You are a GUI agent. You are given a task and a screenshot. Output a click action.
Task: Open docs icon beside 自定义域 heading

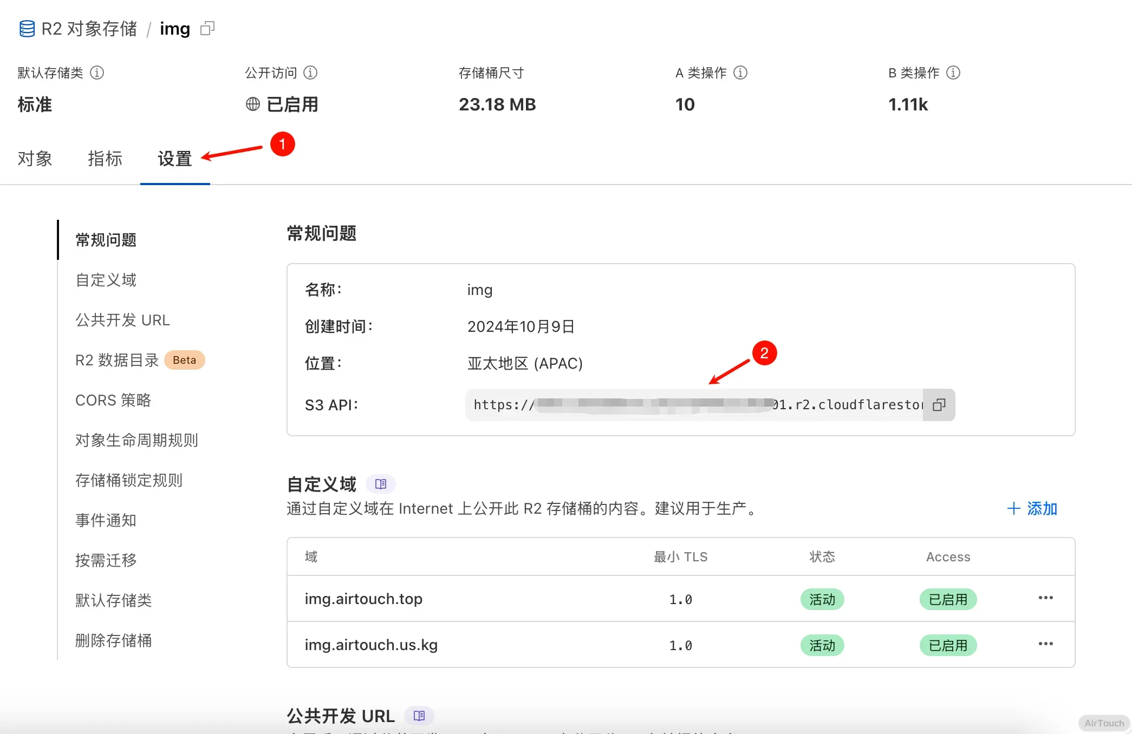coord(381,484)
